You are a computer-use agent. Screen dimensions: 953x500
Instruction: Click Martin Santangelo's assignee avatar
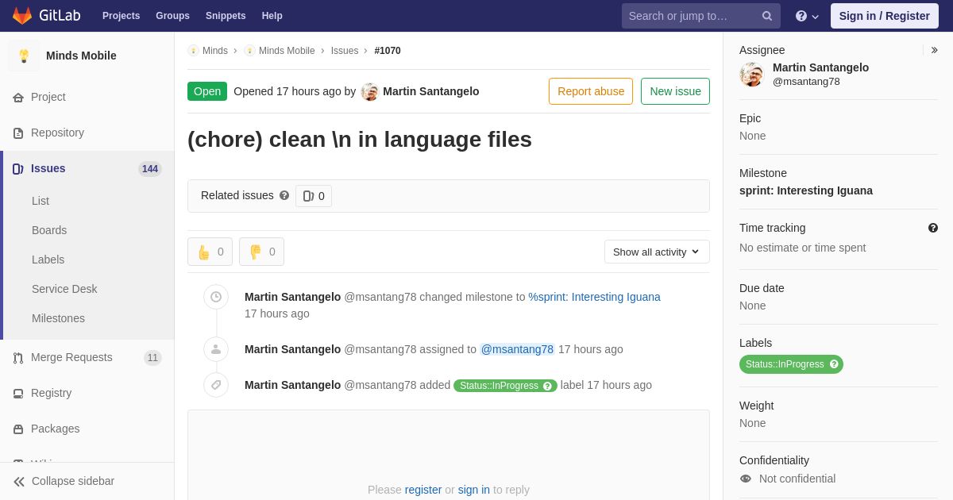pyautogui.click(x=751, y=75)
